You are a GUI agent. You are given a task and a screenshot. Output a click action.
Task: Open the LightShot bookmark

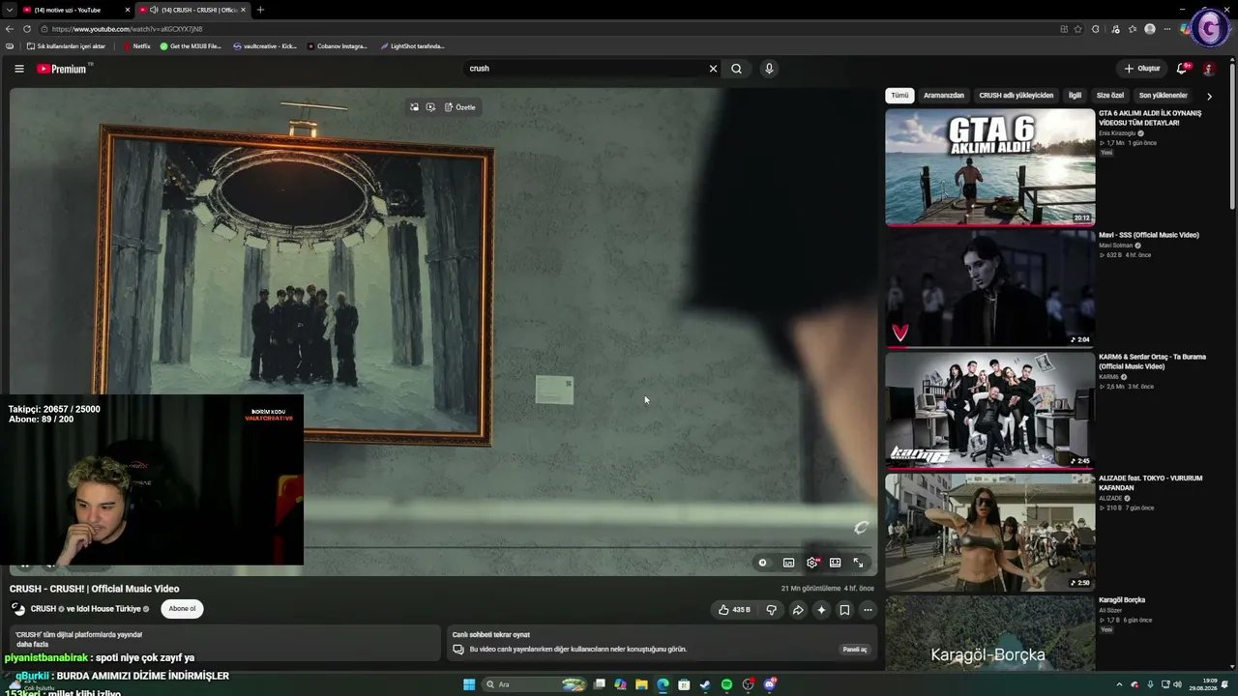pos(413,46)
